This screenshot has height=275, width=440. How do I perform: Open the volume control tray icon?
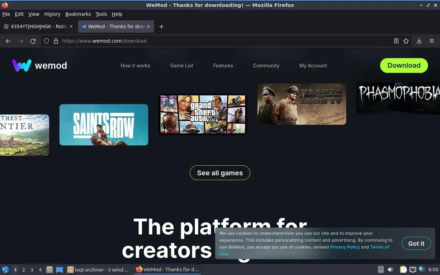coord(390,270)
